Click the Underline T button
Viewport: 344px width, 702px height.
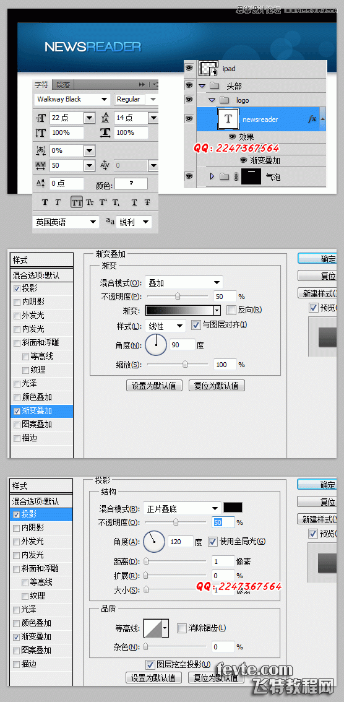click(134, 202)
